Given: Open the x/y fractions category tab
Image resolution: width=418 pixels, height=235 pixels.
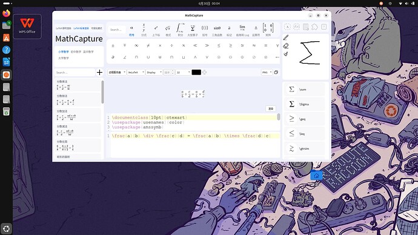Looking at the screenshot, I should 144,30.
